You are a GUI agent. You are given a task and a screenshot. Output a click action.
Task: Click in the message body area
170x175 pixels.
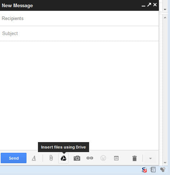pos(79,96)
